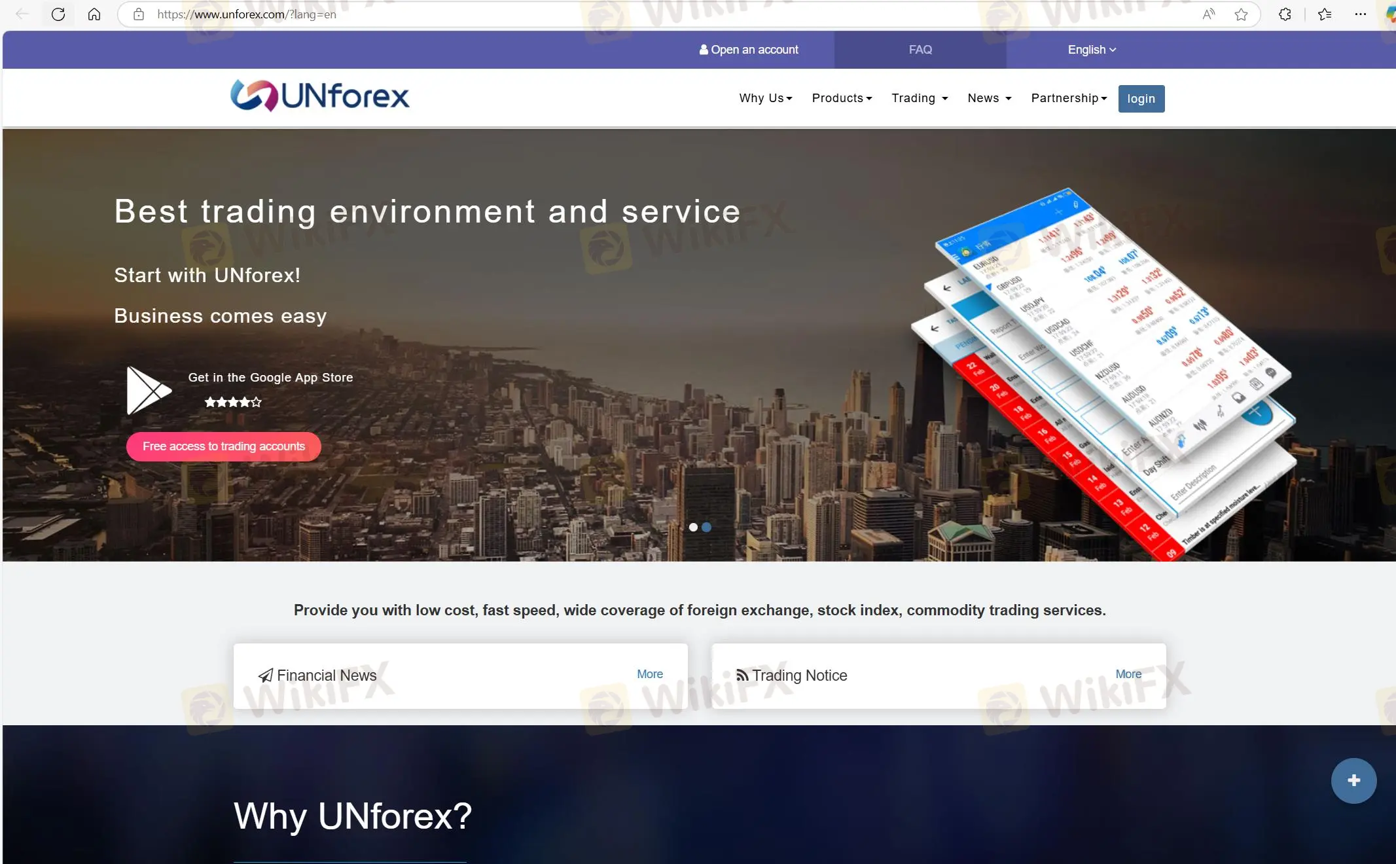1396x864 pixels.
Task: Click Start with UNforex! text
Action: click(x=207, y=275)
